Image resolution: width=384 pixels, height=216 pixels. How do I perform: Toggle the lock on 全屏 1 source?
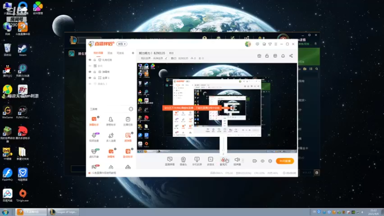coord(95,78)
